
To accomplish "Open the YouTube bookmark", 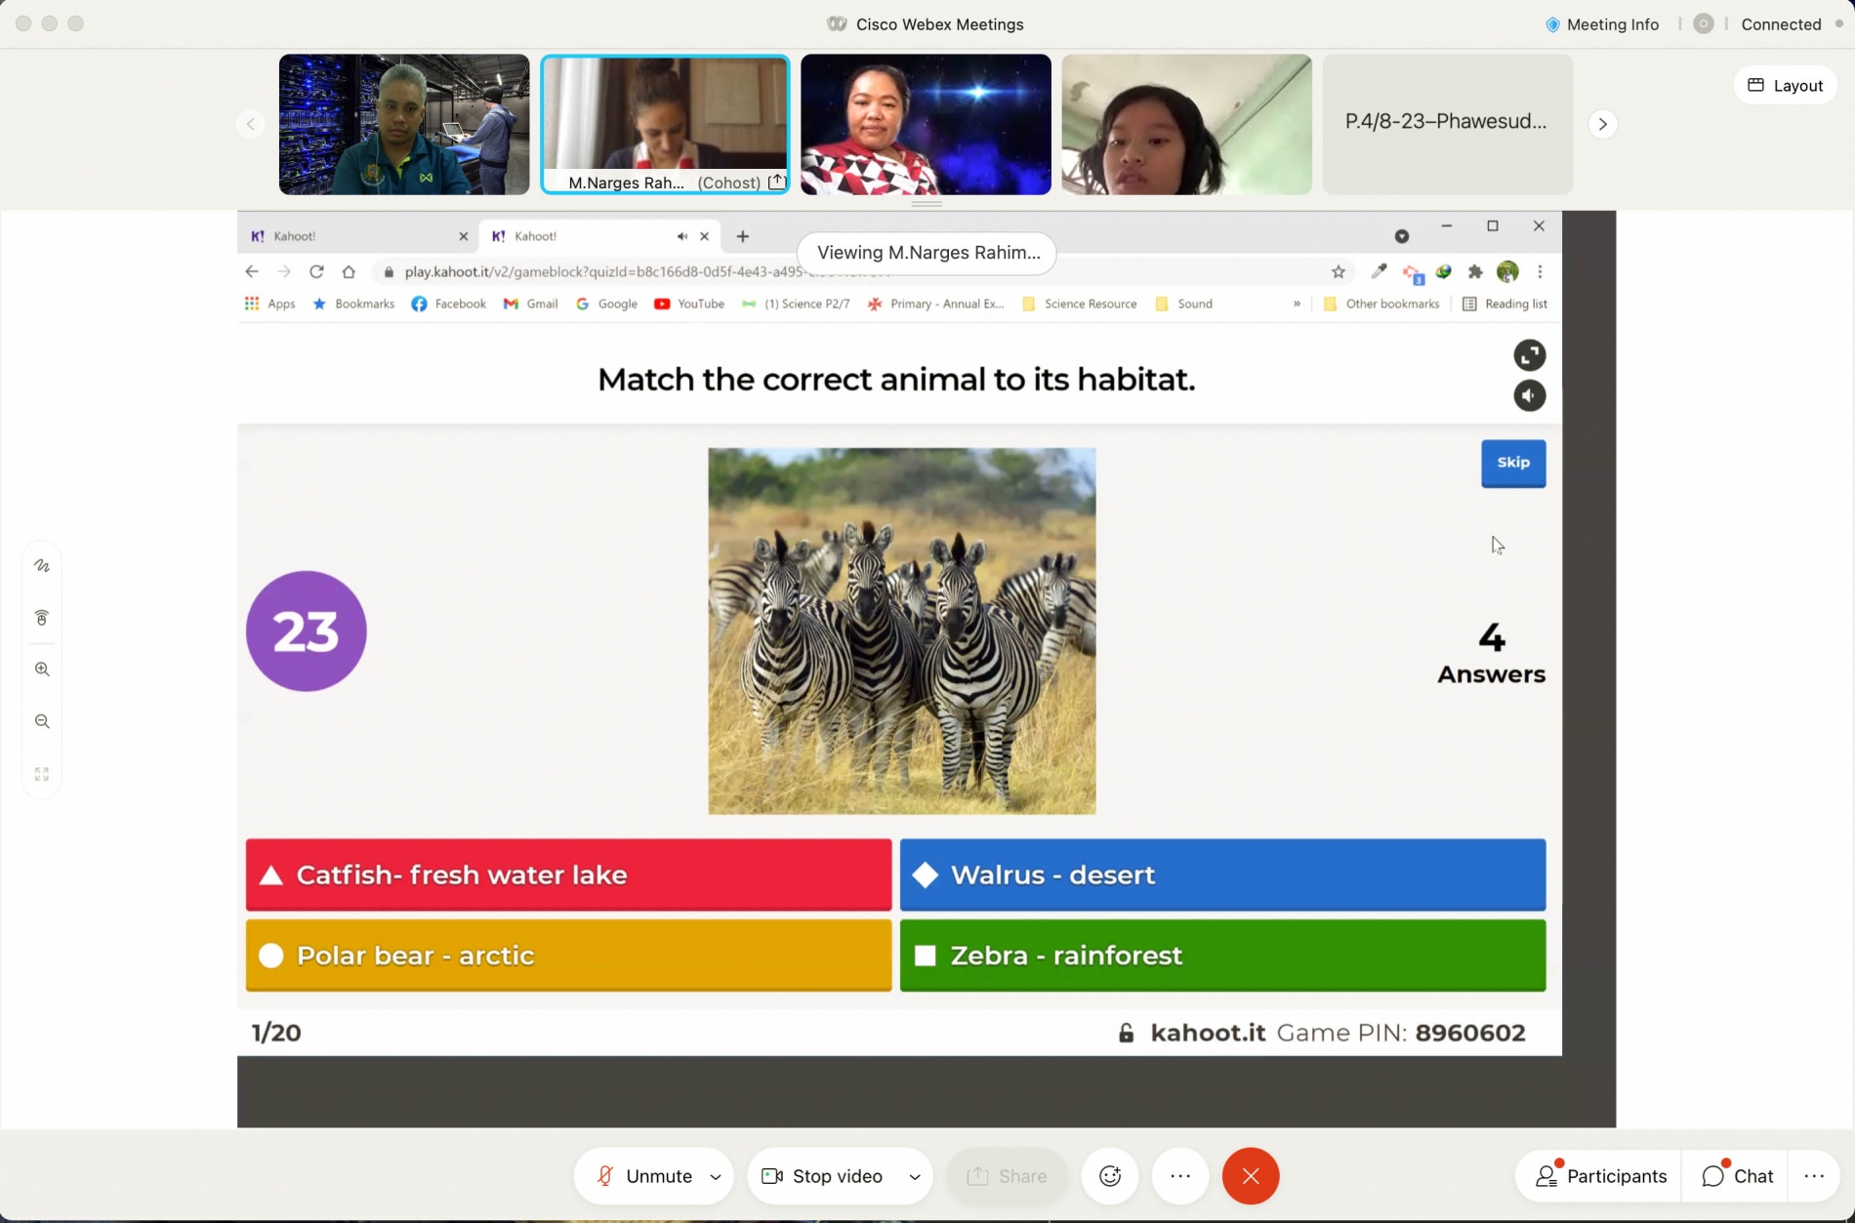I will click(689, 304).
